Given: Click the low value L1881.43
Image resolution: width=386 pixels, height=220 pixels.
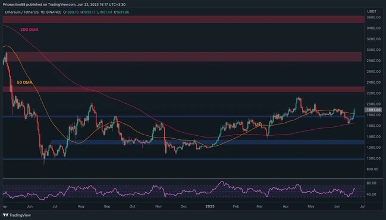Looking at the screenshot, I should coord(105,12).
